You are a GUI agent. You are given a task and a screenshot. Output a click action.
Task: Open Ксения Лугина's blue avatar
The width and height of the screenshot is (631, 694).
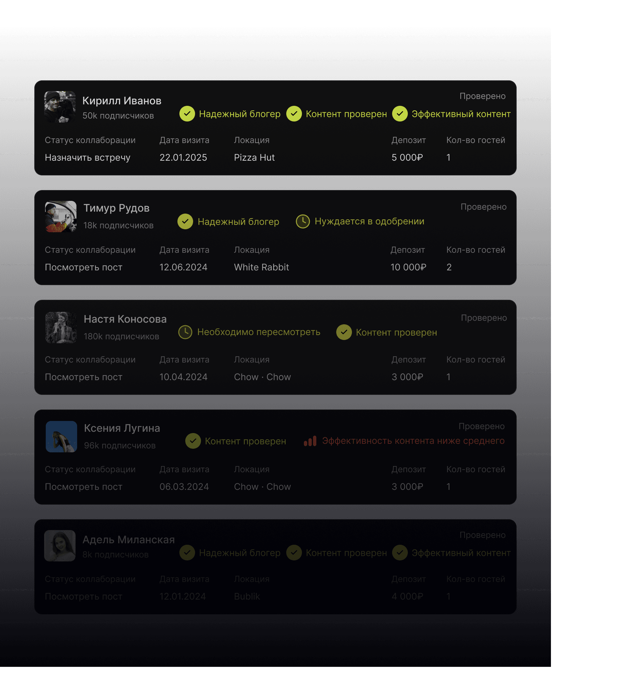61,437
